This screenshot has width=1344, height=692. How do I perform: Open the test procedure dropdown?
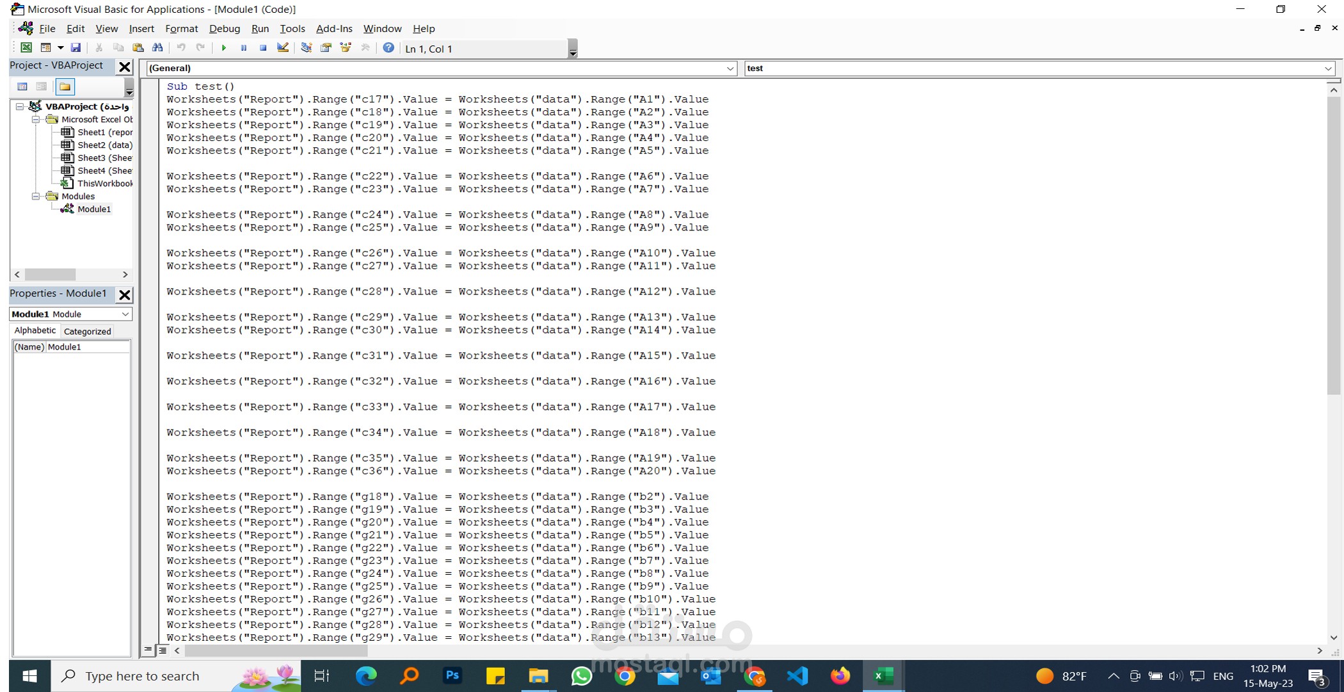[x=1328, y=68]
